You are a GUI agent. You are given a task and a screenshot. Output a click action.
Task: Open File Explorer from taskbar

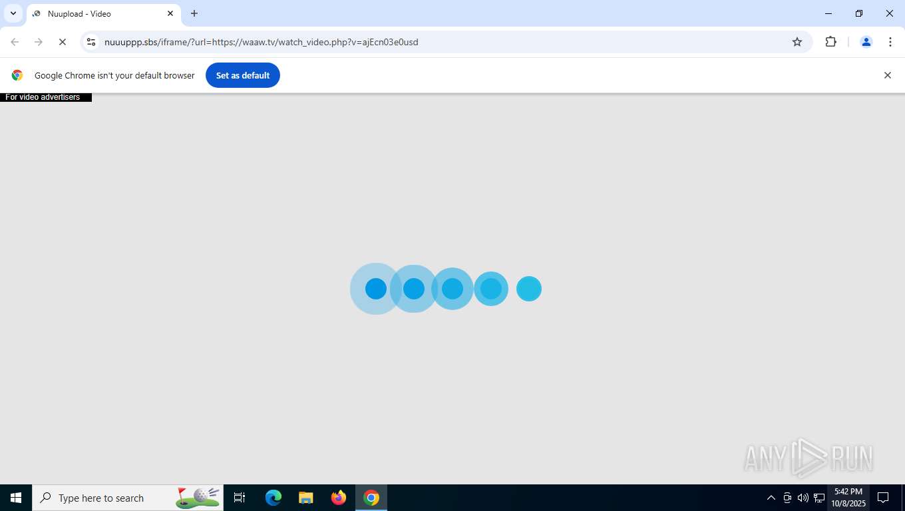(x=306, y=498)
